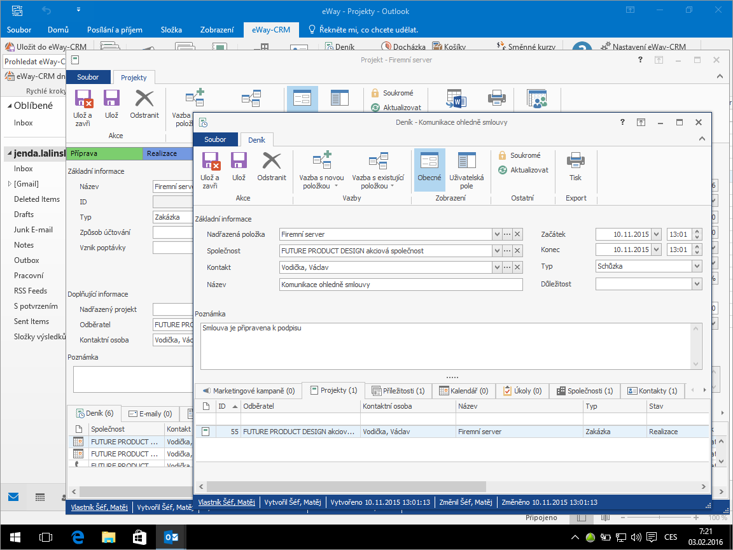Click Uložit do eWay-CRM in Outlook ribbon
This screenshot has height=550, width=733.
(x=46, y=46)
